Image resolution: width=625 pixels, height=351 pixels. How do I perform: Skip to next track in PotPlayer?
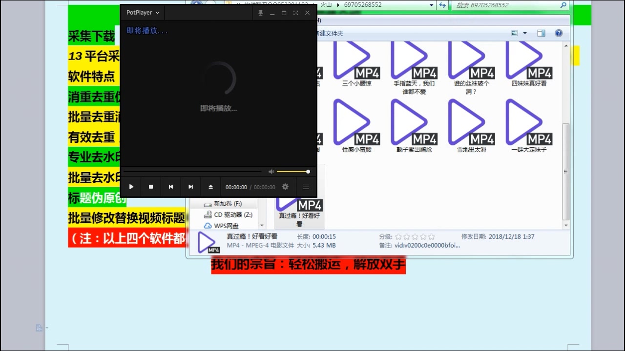[x=191, y=187]
